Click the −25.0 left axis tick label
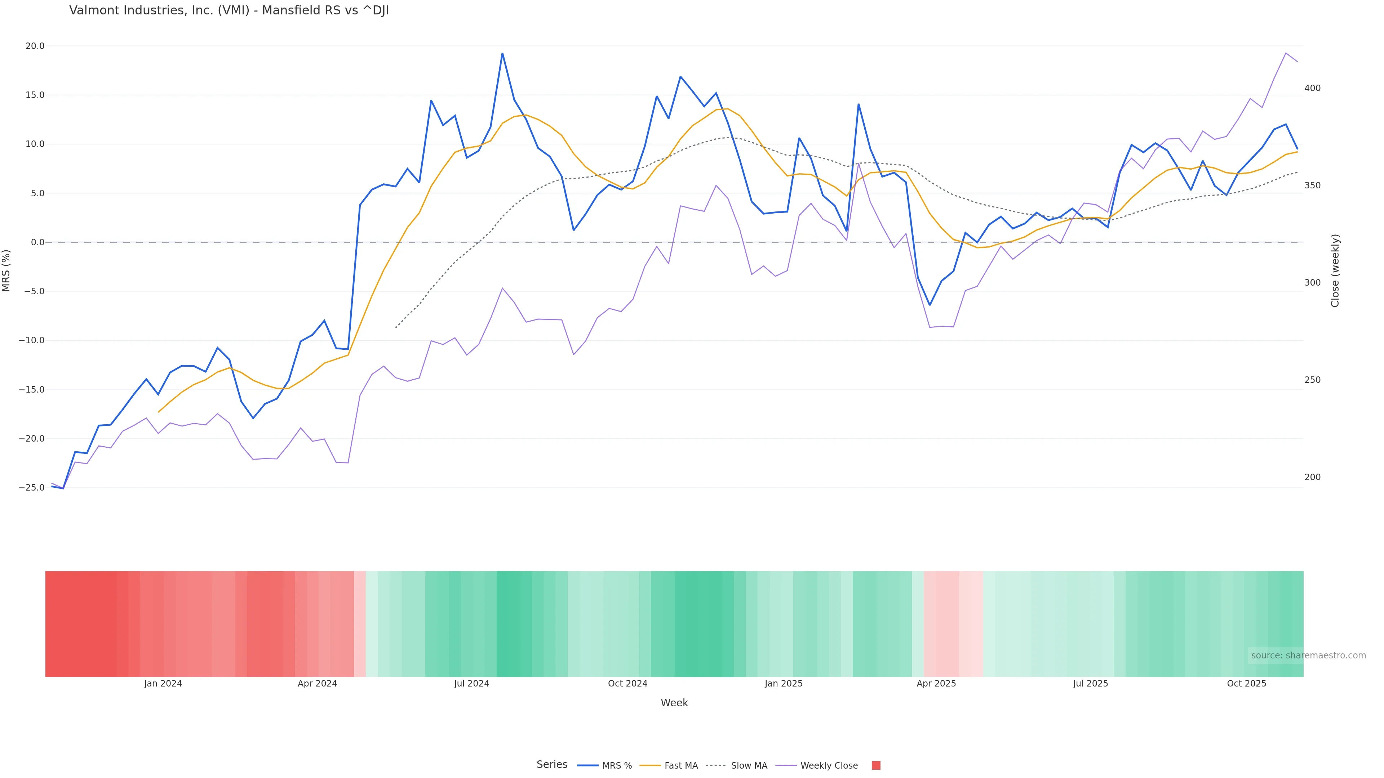The height and width of the screenshot is (778, 1384). 32,488
